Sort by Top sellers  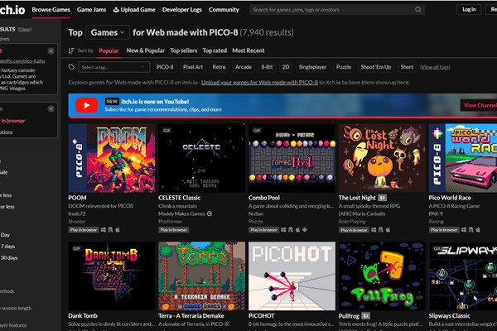pos(184,50)
